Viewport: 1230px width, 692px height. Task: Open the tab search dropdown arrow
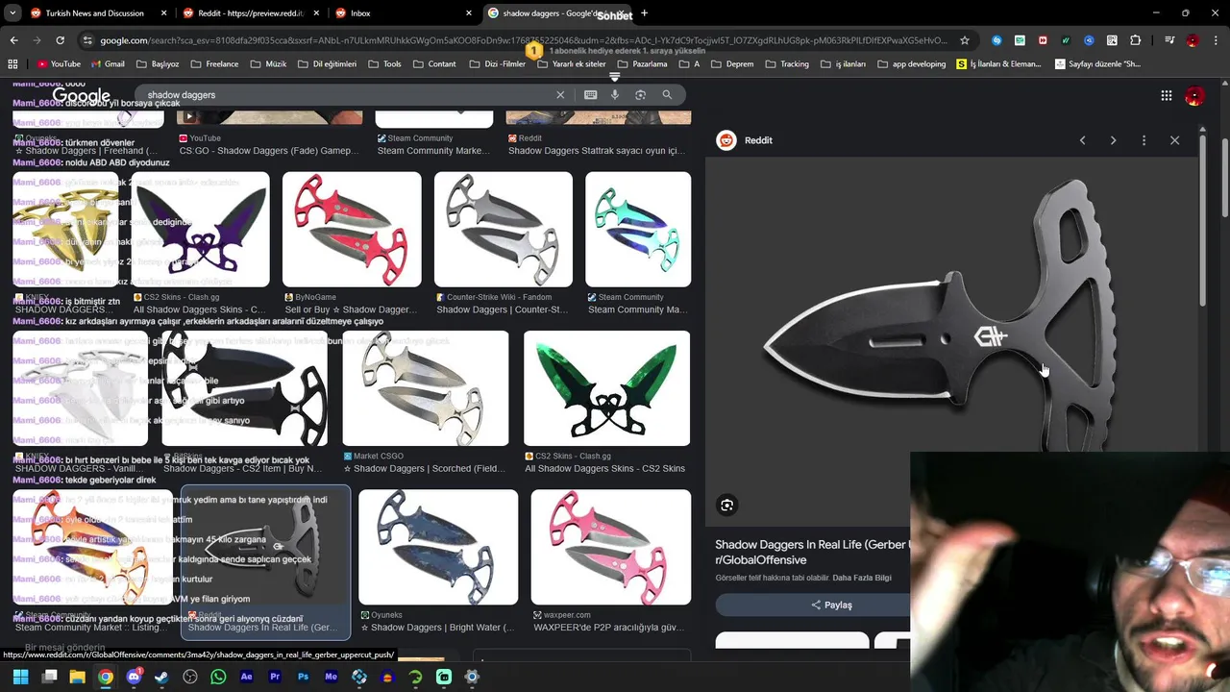coord(12,13)
